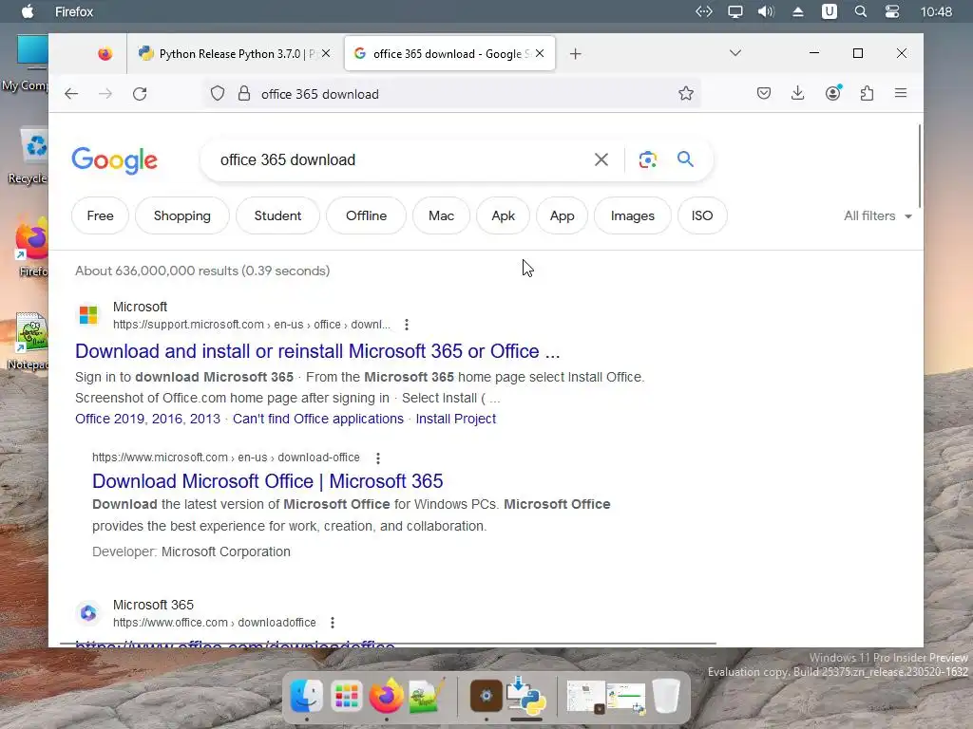The height and width of the screenshot is (729, 973).
Task: Switch to Python Release Python 3.7.0 tab
Action: coord(236,54)
